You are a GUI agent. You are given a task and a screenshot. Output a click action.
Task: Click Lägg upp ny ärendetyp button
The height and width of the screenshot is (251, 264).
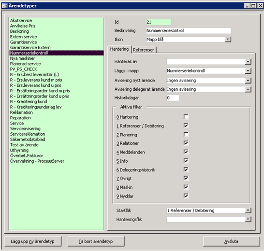(x=33, y=241)
